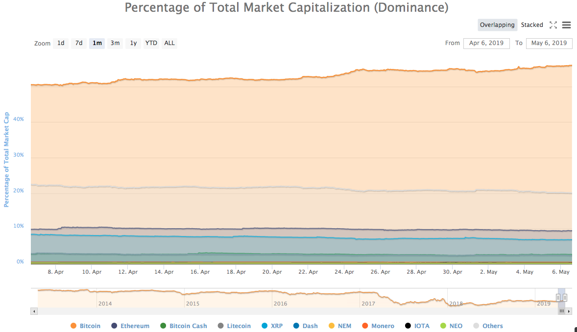Click the 7d zoom button
The height and width of the screenshot is (332, 577).
[x=79, y=43]
